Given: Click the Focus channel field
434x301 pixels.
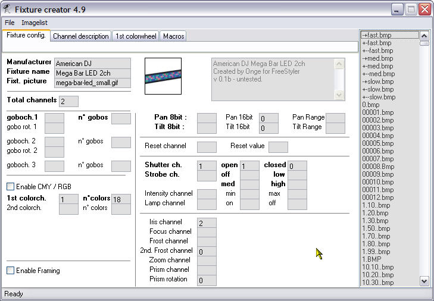Looking at the screenshot, I should (207, 233).
